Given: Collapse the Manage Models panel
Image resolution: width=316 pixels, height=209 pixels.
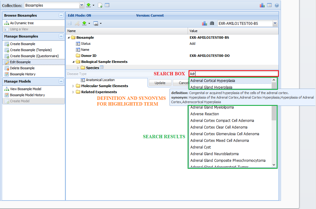Looking at the screenshot, I should tap(61, 81).
